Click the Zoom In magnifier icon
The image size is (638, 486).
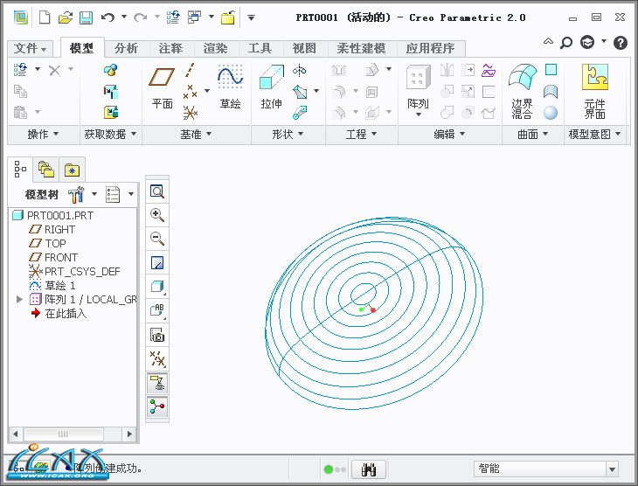[157, 215]
